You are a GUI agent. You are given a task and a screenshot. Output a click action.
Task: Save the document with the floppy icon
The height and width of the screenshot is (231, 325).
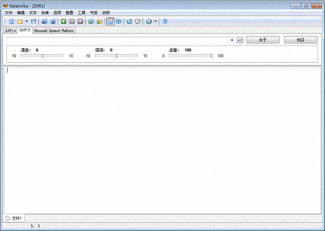click(x=34, y=21)
